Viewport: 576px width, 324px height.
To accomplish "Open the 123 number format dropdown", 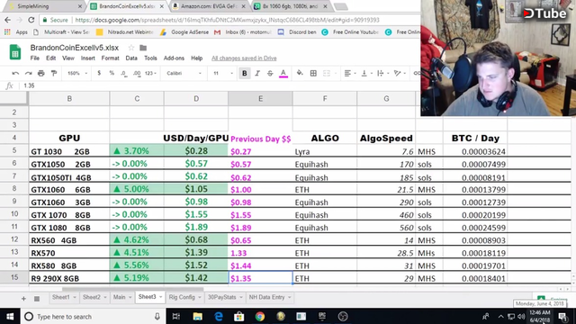I will pos(150,74).
